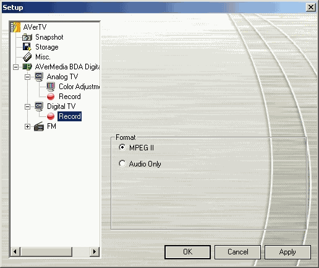Image resolution: width=319 pixels, height=268 pixels.
Task: Select the Analog TV tree label
Action: click(62, 77)
